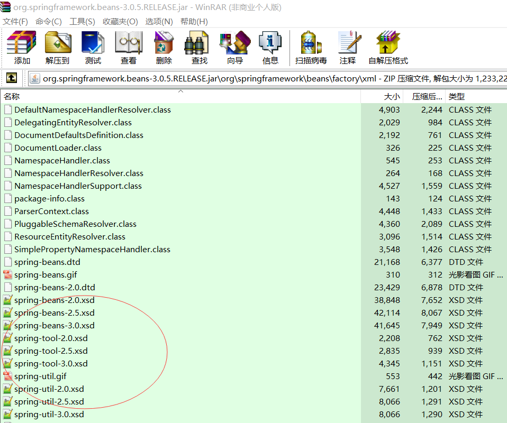Click the Extract To (解压到) icon
The width and height of the screenshot is (507, 423).
[58, 43]
